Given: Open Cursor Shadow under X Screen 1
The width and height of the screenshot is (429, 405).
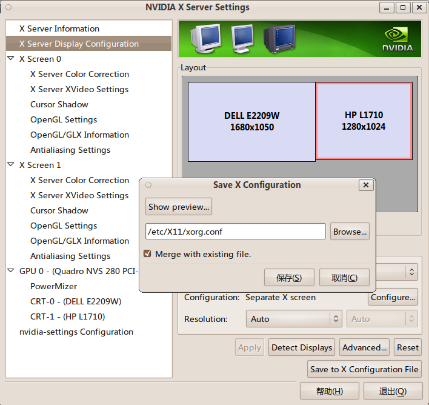Looking at the screenshot, I should tap(59, 210).
